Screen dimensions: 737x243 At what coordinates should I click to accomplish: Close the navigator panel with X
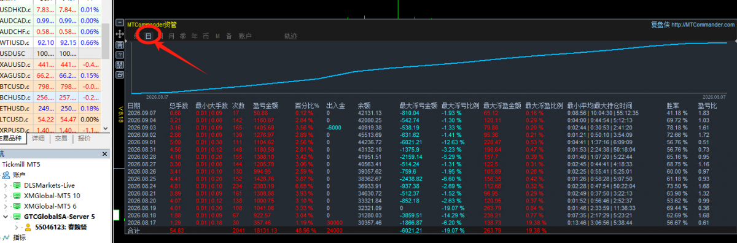click(x=105, y=154)
